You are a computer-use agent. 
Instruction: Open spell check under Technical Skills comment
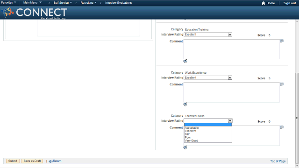(185, 147)
